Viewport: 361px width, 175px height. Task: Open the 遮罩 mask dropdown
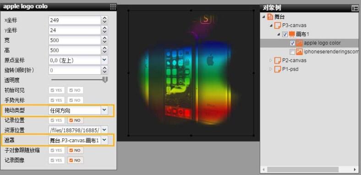point(104,140)
